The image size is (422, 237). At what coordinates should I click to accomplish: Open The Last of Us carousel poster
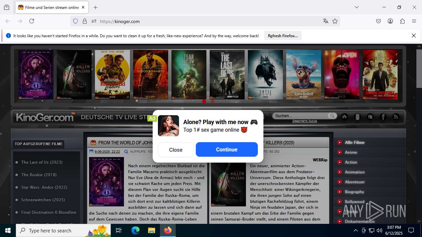pos(227,75)
